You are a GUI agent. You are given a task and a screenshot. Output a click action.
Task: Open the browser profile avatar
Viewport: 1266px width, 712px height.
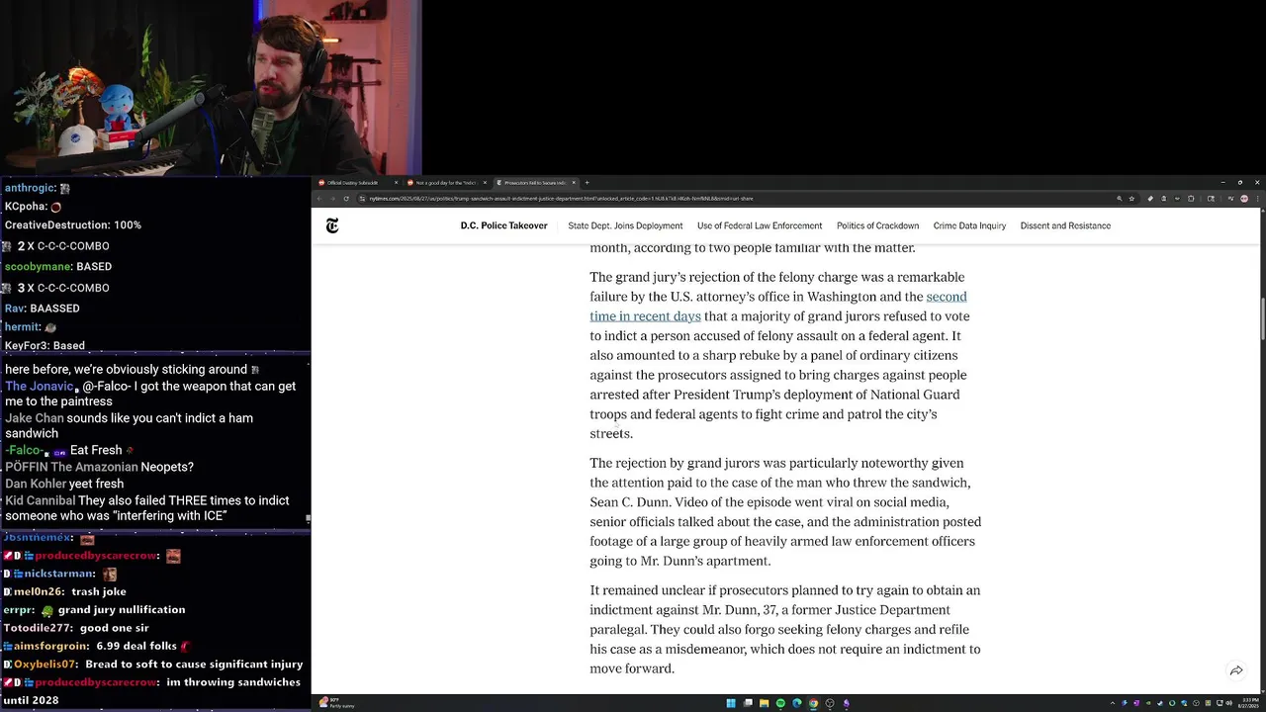pyautogui.click(x=1244, y=199)
